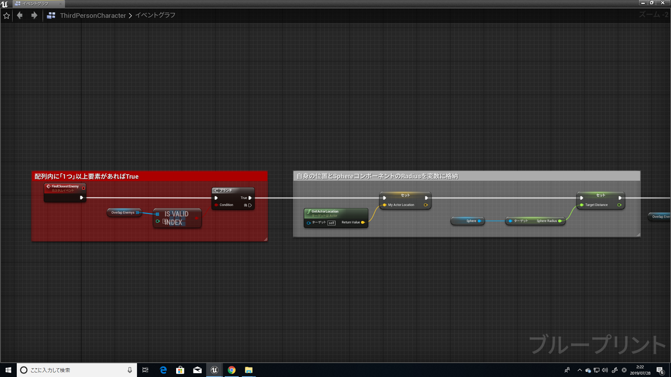Click the blueprint grid icon beside ThirdPersonCharacter

pos(51,16)
